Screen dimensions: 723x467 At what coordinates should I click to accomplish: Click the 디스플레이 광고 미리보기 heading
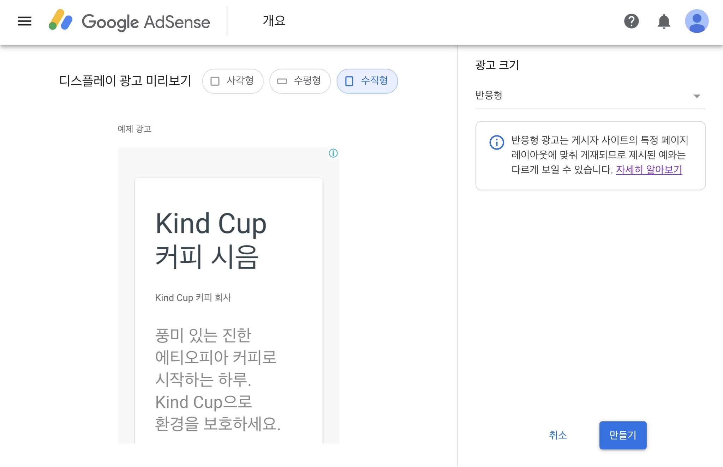(x=125, y=81)
